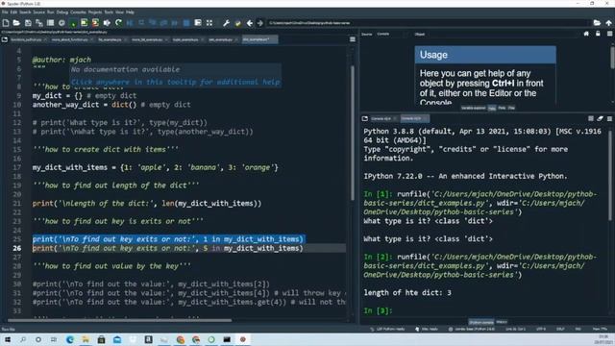The image size is (615, 346).
Task: Switch to the dict_examples.py editor tab
Action: pos(260,39)
